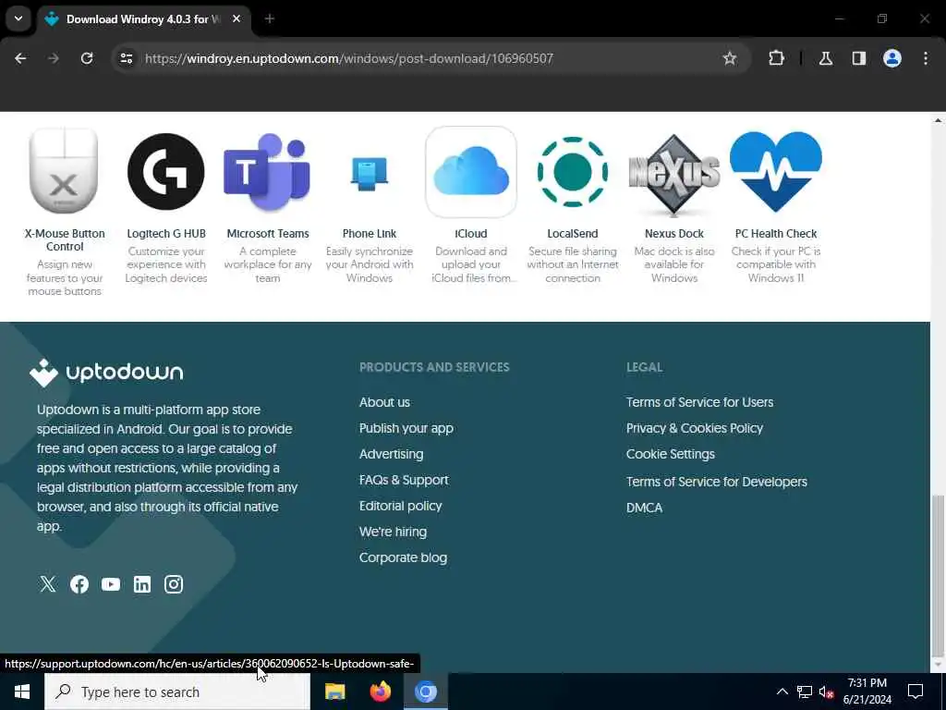Click the Microsoft Teams title text
Viewport: 946px width, 710px height.
tap(267, 234)
